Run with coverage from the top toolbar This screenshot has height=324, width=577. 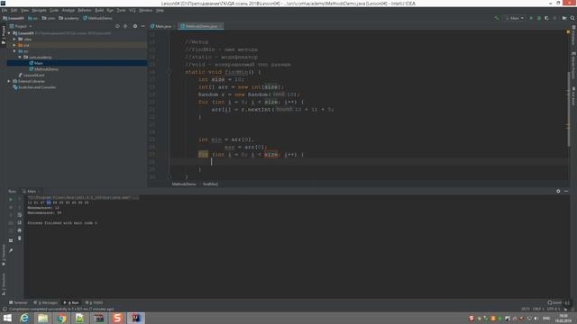point(546,18)
